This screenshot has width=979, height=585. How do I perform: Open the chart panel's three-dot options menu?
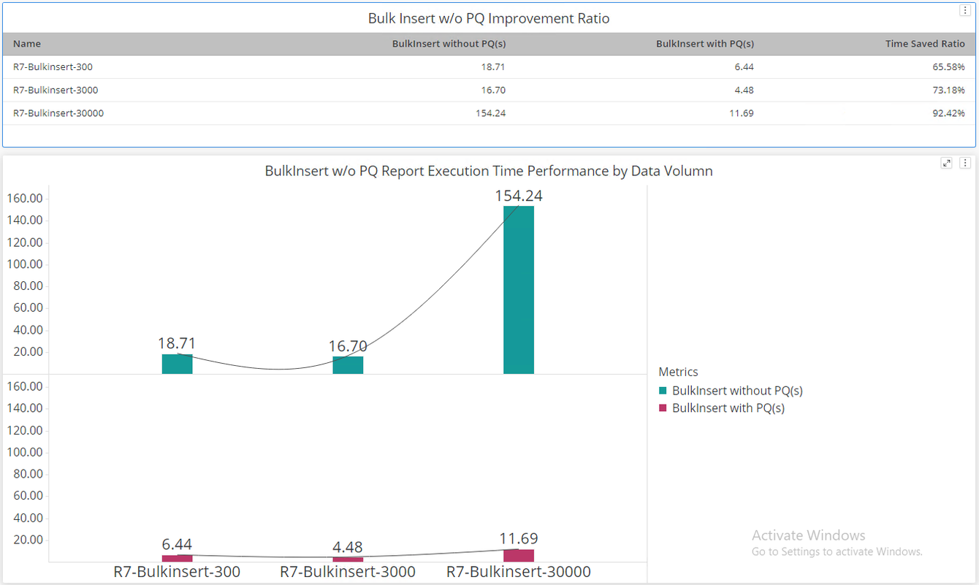click(x=965, y=164)
